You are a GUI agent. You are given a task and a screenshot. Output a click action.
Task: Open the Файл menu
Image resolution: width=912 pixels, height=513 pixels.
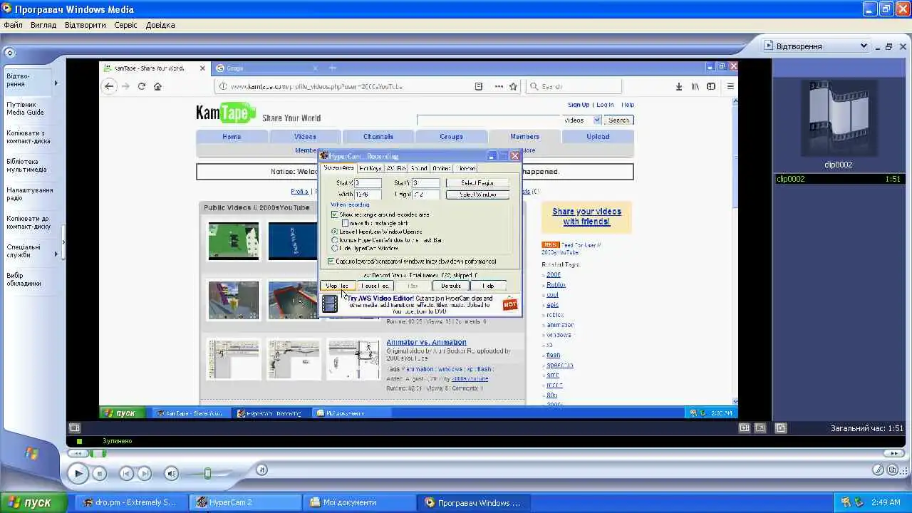(13, 25)
